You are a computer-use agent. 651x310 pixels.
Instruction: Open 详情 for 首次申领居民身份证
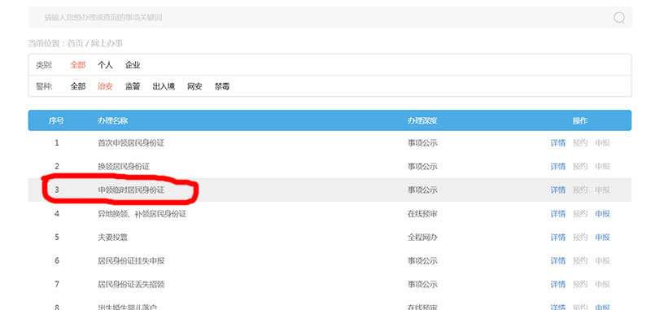(558, 143)
